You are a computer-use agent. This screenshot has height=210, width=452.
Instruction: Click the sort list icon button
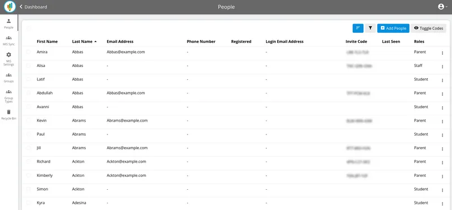coord(358,28)
